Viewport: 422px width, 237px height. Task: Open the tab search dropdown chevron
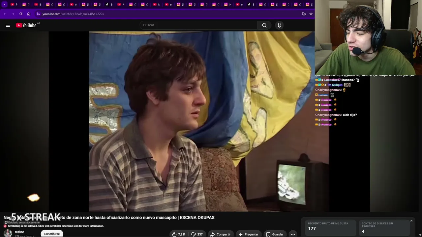tap(4, 5)
